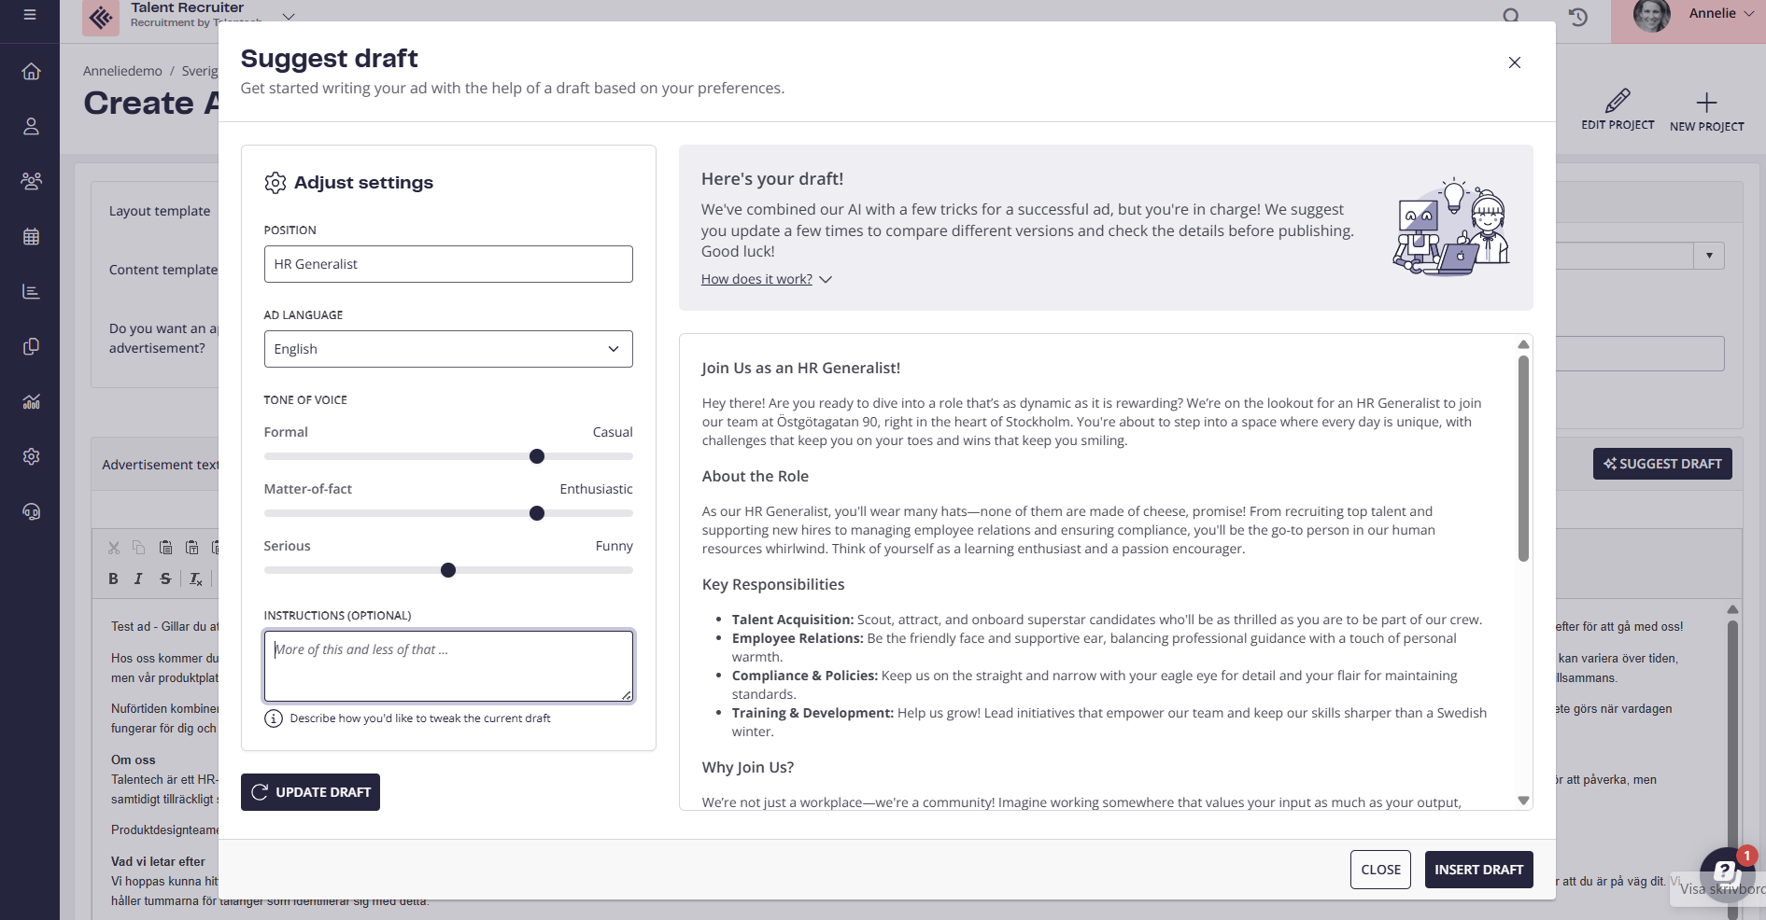Viewport: 1766px width, 920px height.
Task: Click the Formal–Casual tone slider handle
Action: (x=537, y=456)
